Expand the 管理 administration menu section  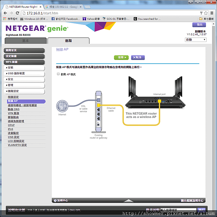pos(24,85)
